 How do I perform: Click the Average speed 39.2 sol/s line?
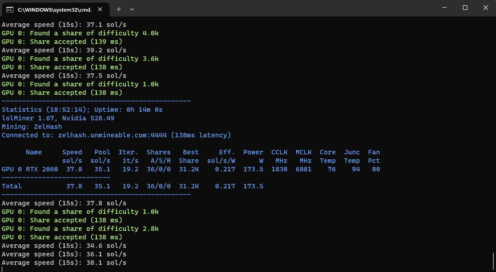tap(64, 50)
